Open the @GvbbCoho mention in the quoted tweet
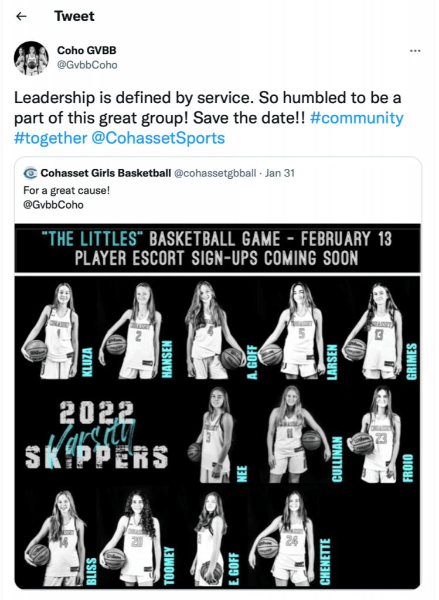 pos(53,204)
